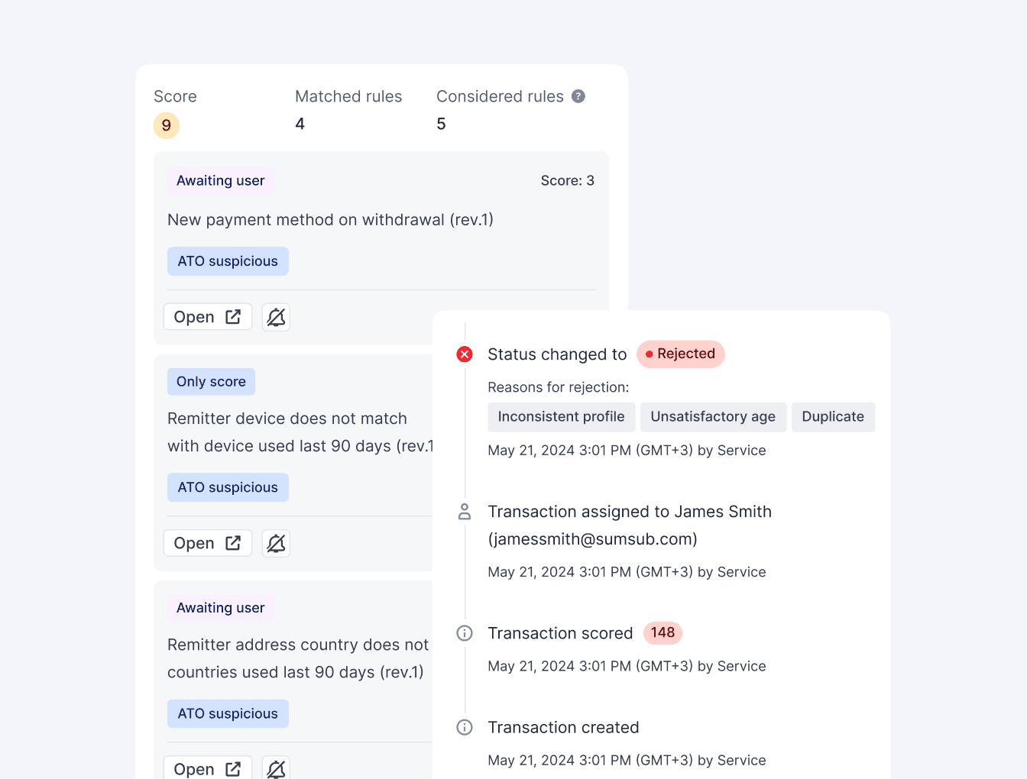
Task: Mute the Remitter device does not match rule
Action: coord(276,543)
